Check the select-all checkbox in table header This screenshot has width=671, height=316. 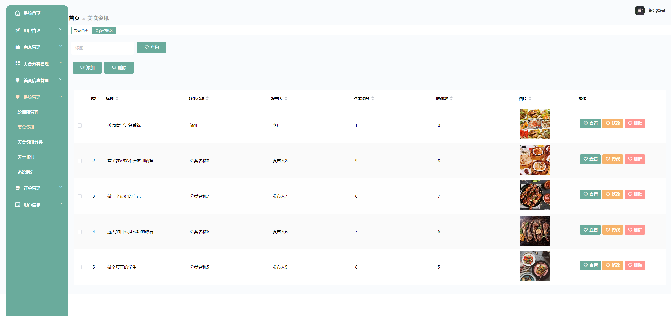point(78,99)
